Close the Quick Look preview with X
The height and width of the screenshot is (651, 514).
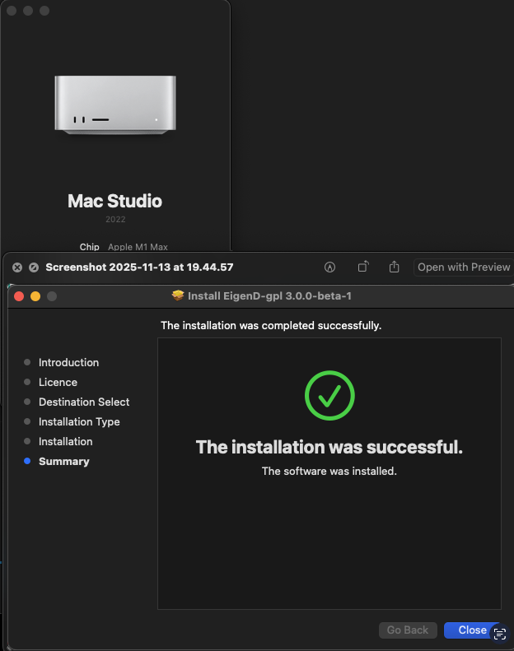coord(17,267)
